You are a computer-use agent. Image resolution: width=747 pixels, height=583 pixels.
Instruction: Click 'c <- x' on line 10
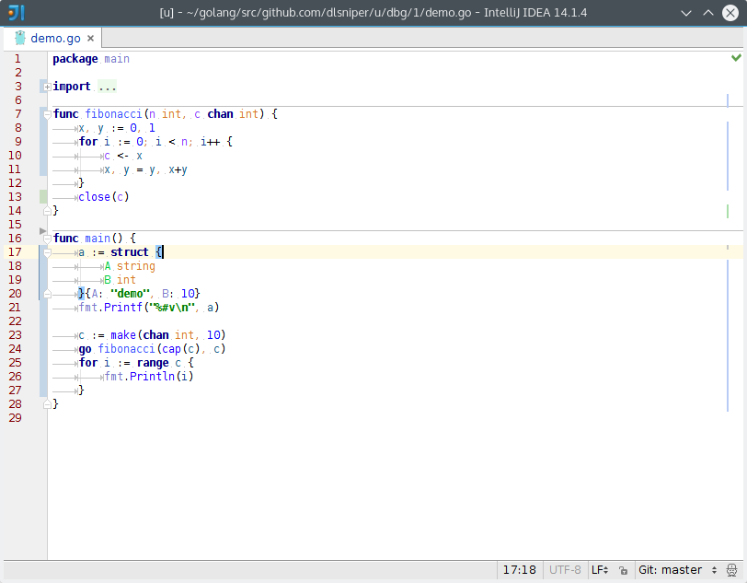pos(123,156)
